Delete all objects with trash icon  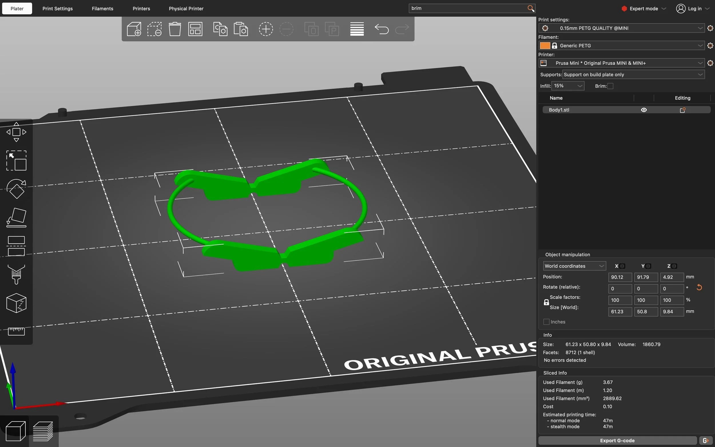click(x=175, y=29)
